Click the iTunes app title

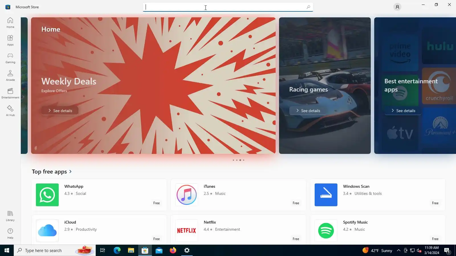point(209,186)
